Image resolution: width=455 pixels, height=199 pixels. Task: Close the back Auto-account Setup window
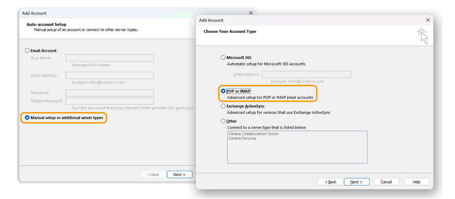point(251,13)
